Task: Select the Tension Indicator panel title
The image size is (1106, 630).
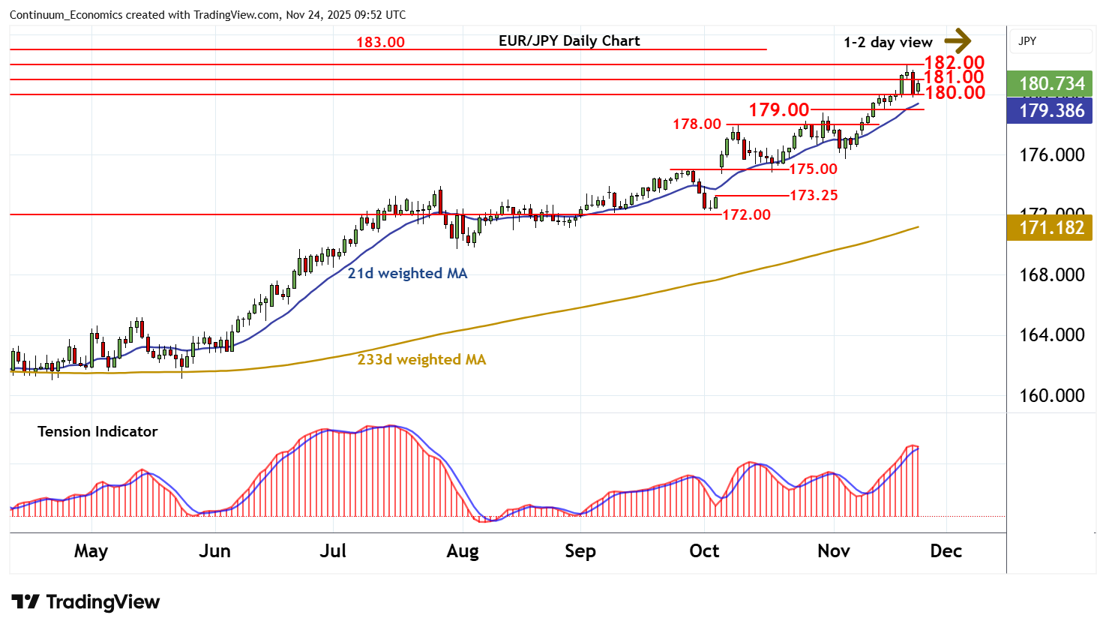Action: point(97,431)
